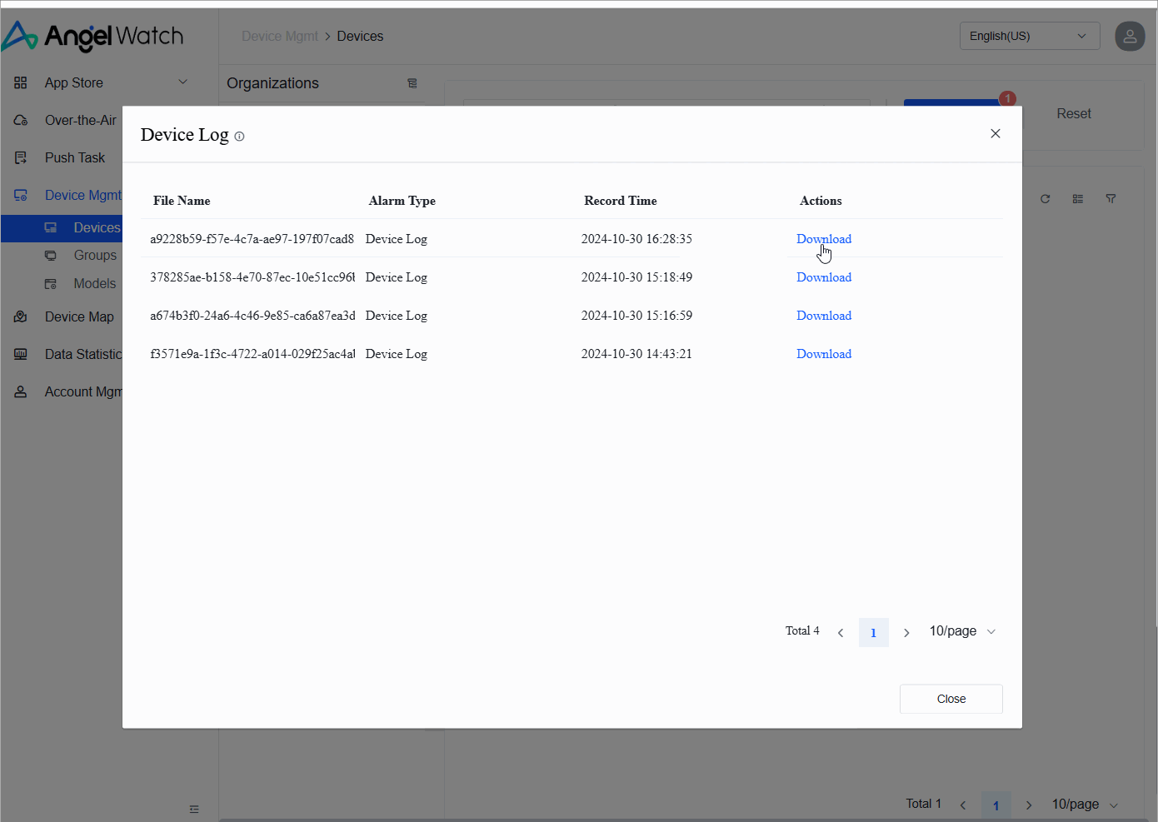1158x822 pixels.
Task: Click the Device Log info icon
Action: 239,137
